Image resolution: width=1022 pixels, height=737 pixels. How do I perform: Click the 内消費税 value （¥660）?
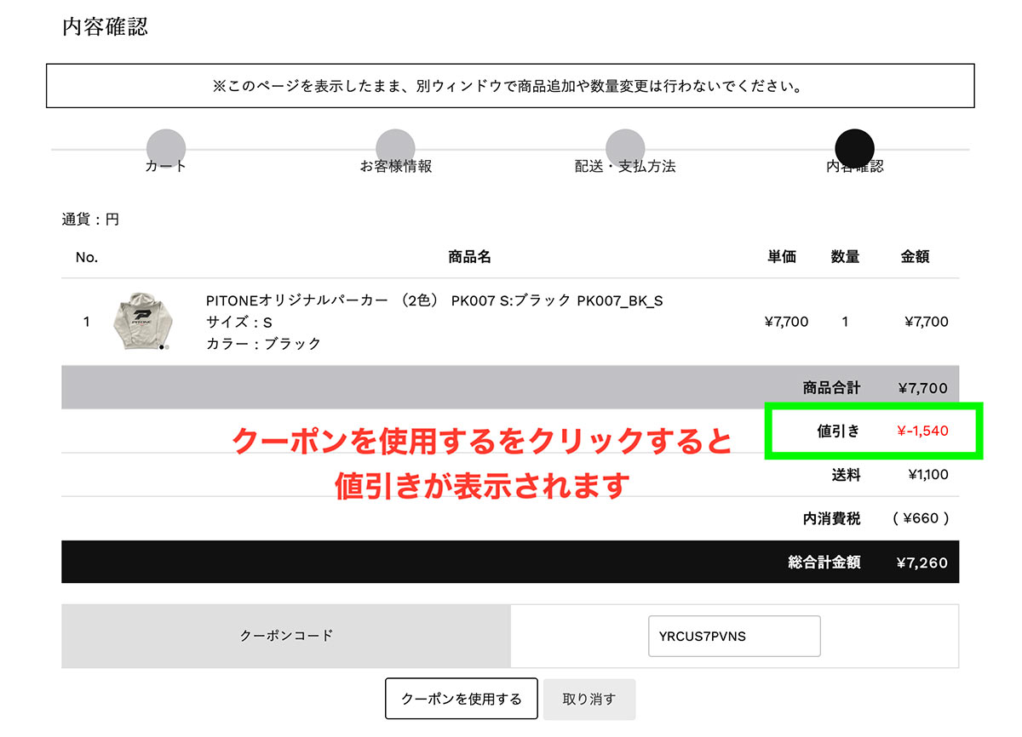click(x=921, y=517)
